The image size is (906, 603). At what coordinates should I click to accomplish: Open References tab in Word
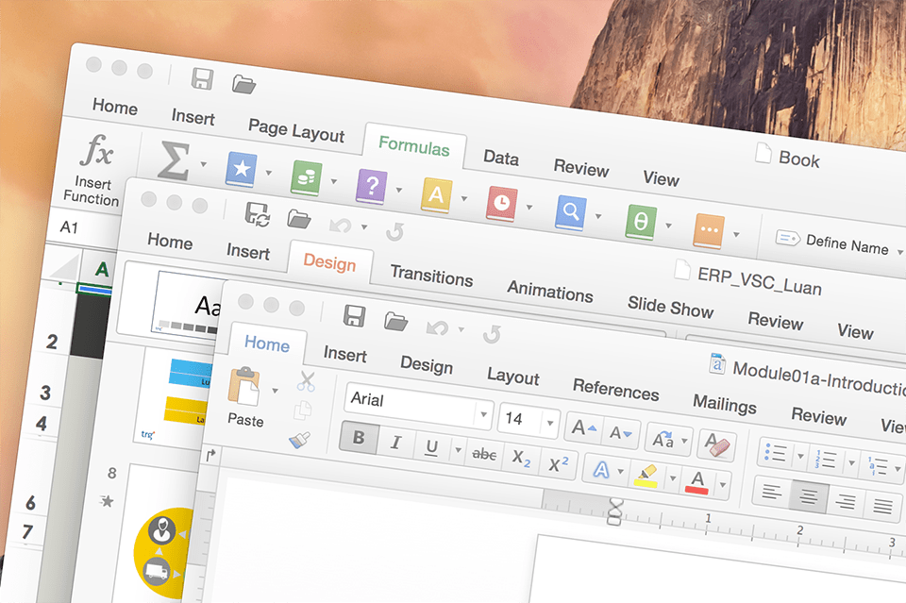tap(616, 390)
